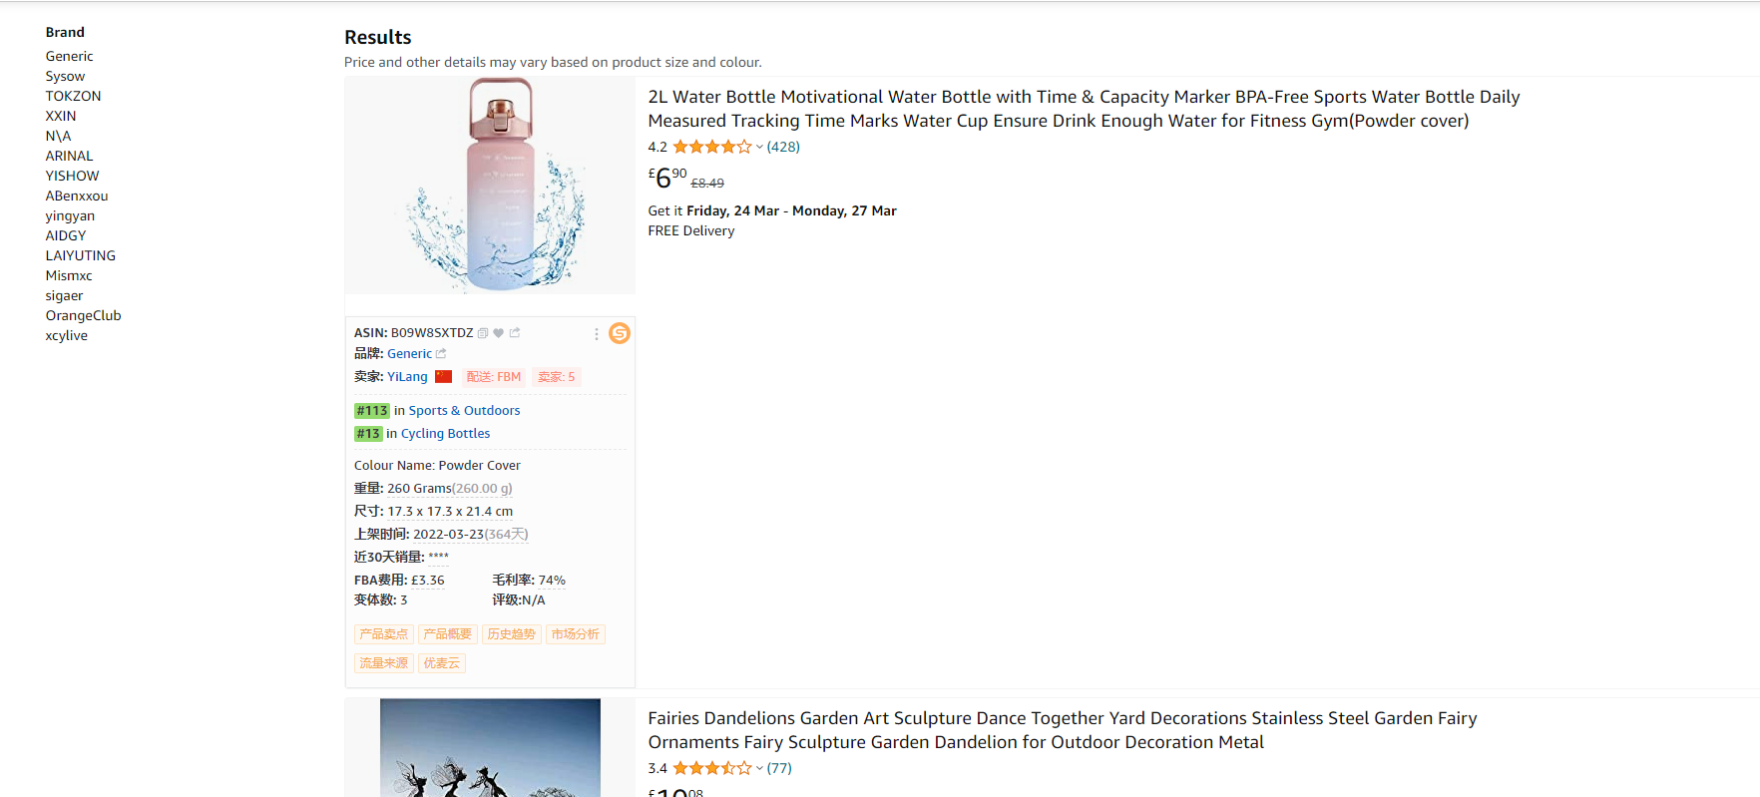Click the orange seller extension logo icon
The image size is (1760, 797).
[620, 333]
